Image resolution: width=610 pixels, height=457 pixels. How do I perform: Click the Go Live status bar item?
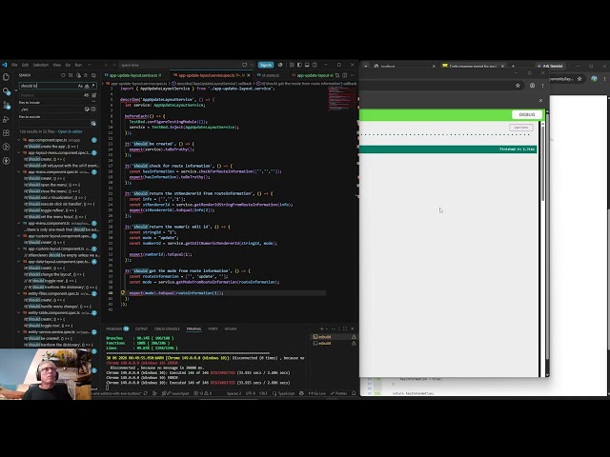[316, 393]
